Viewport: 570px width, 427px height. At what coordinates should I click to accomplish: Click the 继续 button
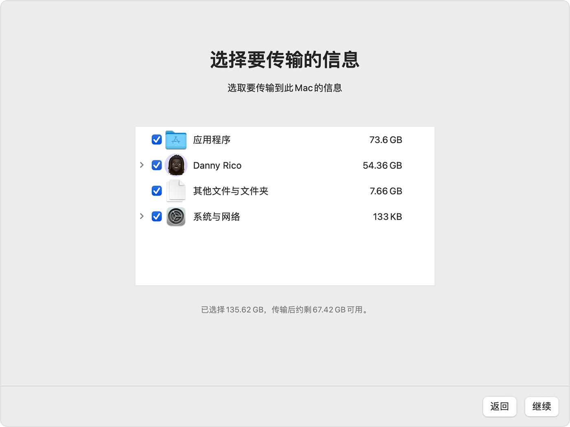tap(541, 407)
